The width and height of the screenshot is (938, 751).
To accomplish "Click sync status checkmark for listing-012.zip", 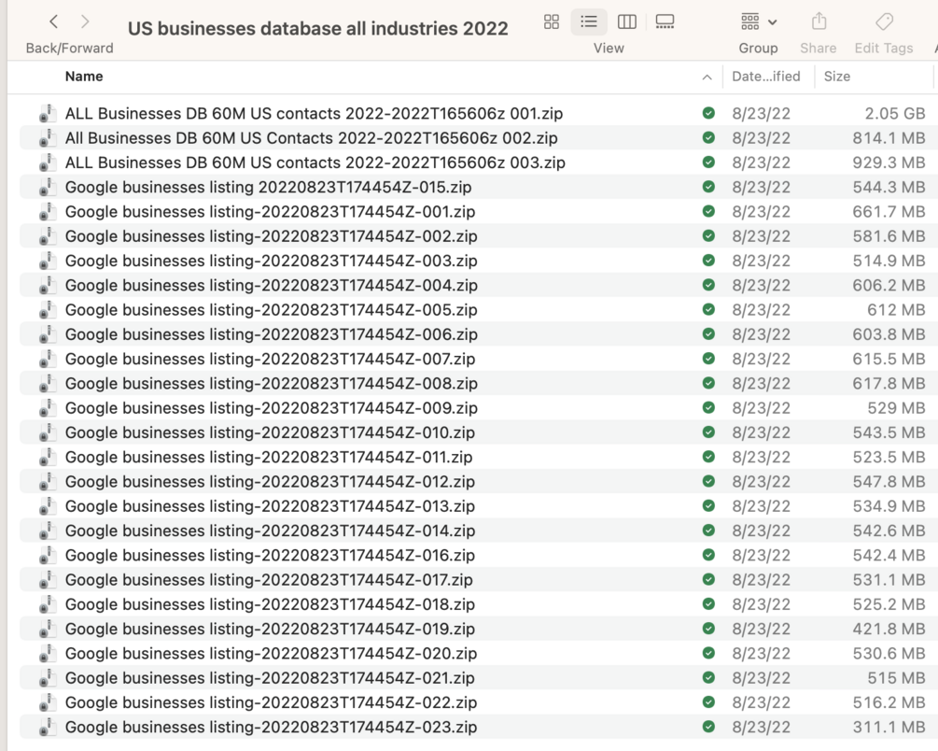I will tap(708, 481).
